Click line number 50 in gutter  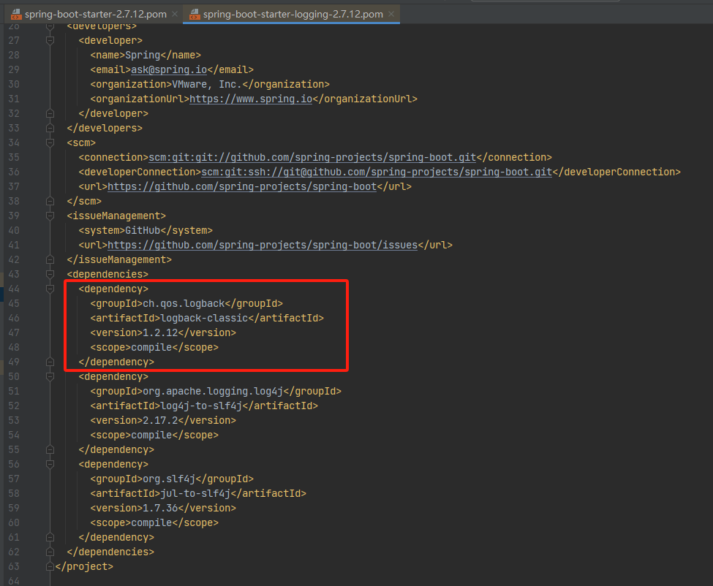[x=14, y=376]
